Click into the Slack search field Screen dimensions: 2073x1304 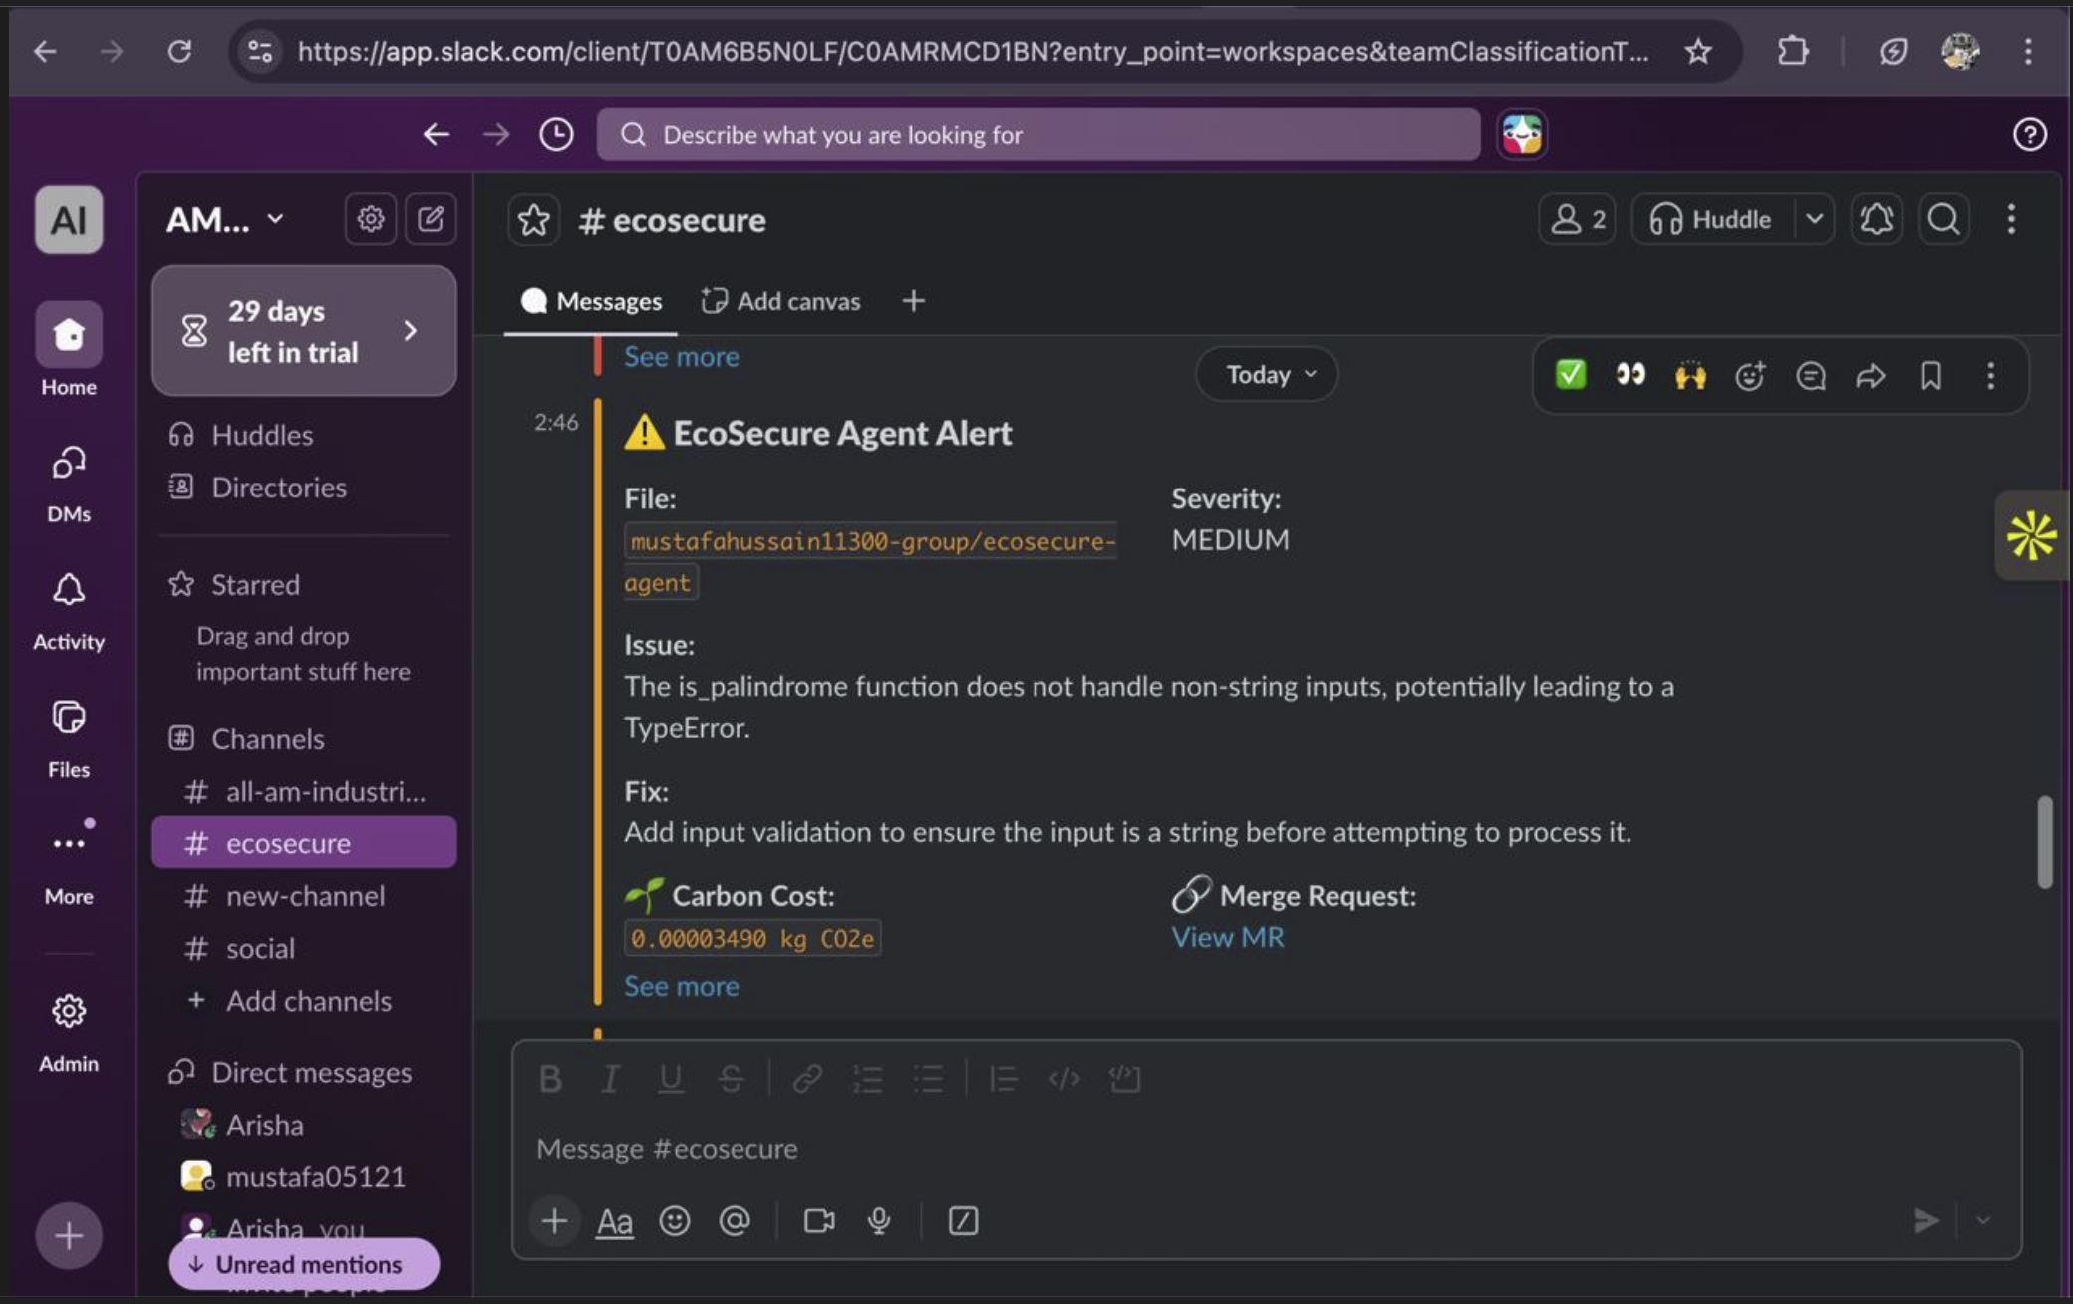click(1038, 135)
